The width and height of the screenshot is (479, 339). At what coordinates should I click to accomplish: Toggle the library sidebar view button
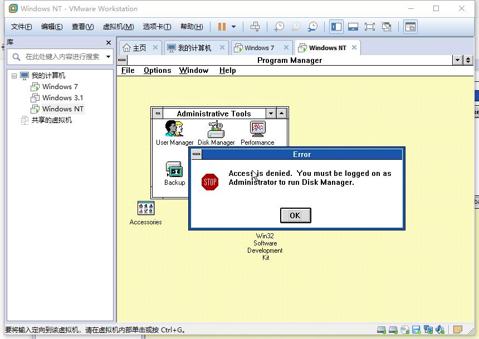[x=336, y=27]
